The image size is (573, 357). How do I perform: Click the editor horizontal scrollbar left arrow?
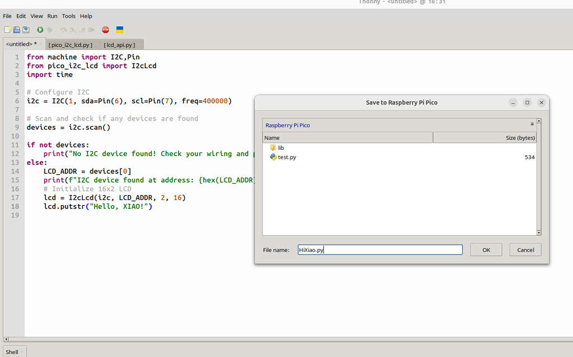6,339
